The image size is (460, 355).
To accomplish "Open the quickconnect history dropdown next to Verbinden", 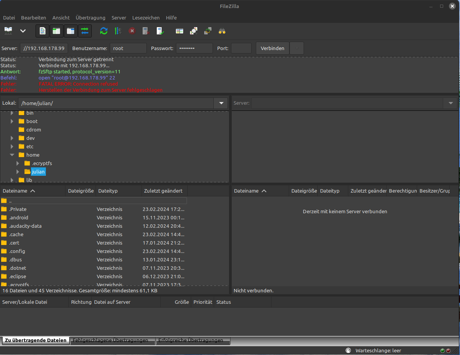I will pyautogui.click(x=297, y=49).
